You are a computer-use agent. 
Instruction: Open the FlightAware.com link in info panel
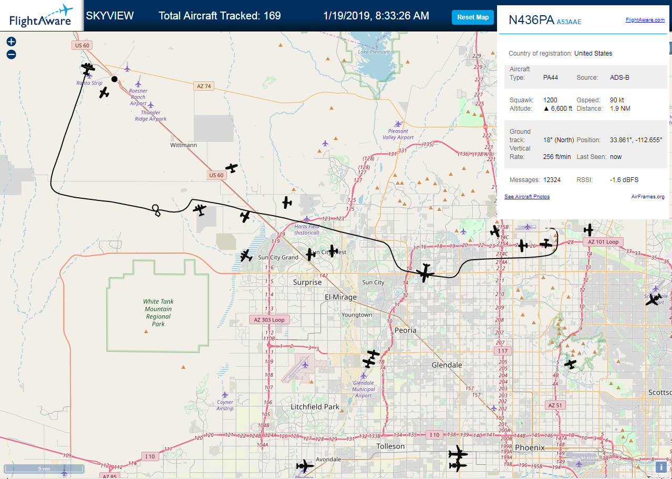tap(645, 20)
